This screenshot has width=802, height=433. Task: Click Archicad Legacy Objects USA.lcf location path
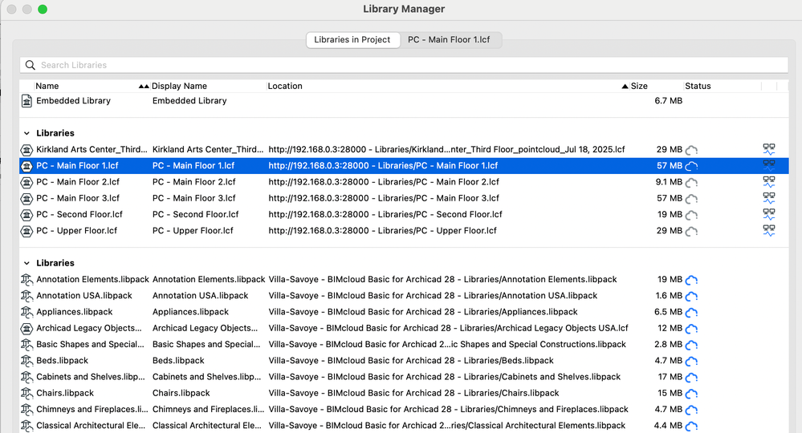coord(448,328)
